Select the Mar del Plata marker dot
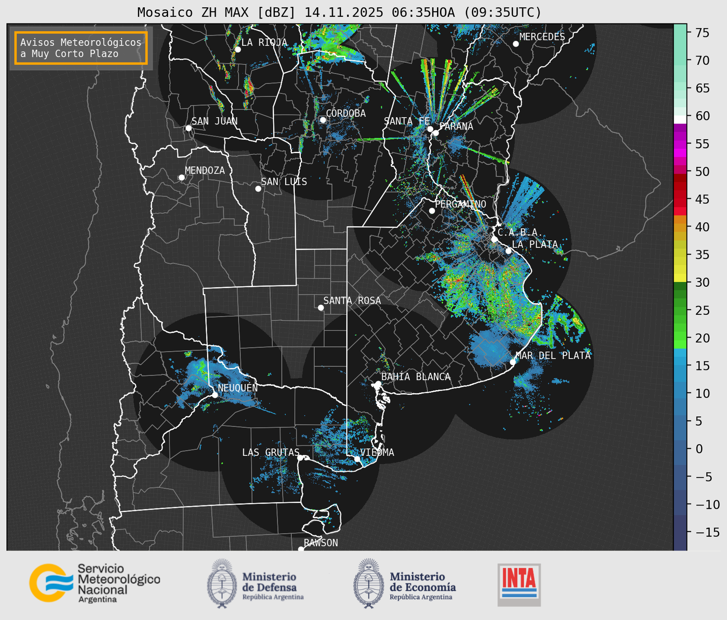Viewport: 727px width, 620px height. pos(513,362)
